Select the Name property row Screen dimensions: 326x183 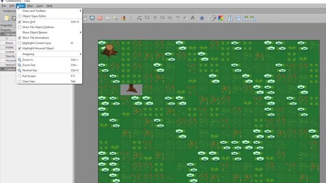[x=8, y=43]
